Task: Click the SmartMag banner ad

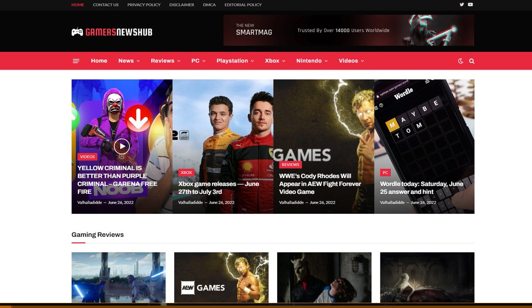Action: (x=348, y=30)
